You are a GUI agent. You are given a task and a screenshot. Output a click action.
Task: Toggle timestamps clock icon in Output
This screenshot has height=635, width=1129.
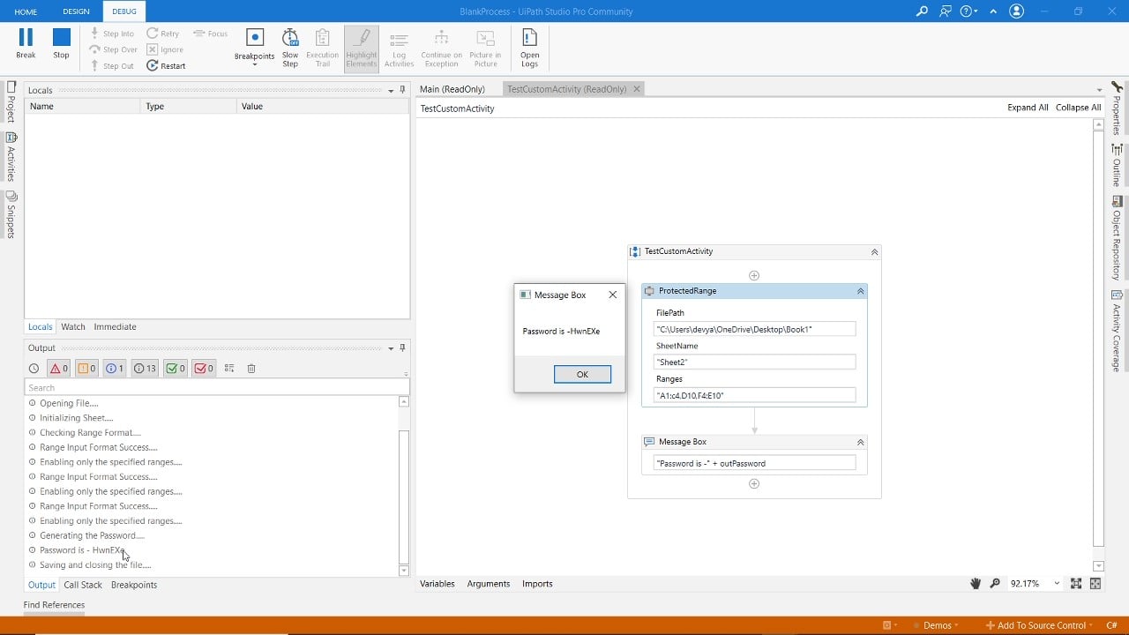click(34, 369)
